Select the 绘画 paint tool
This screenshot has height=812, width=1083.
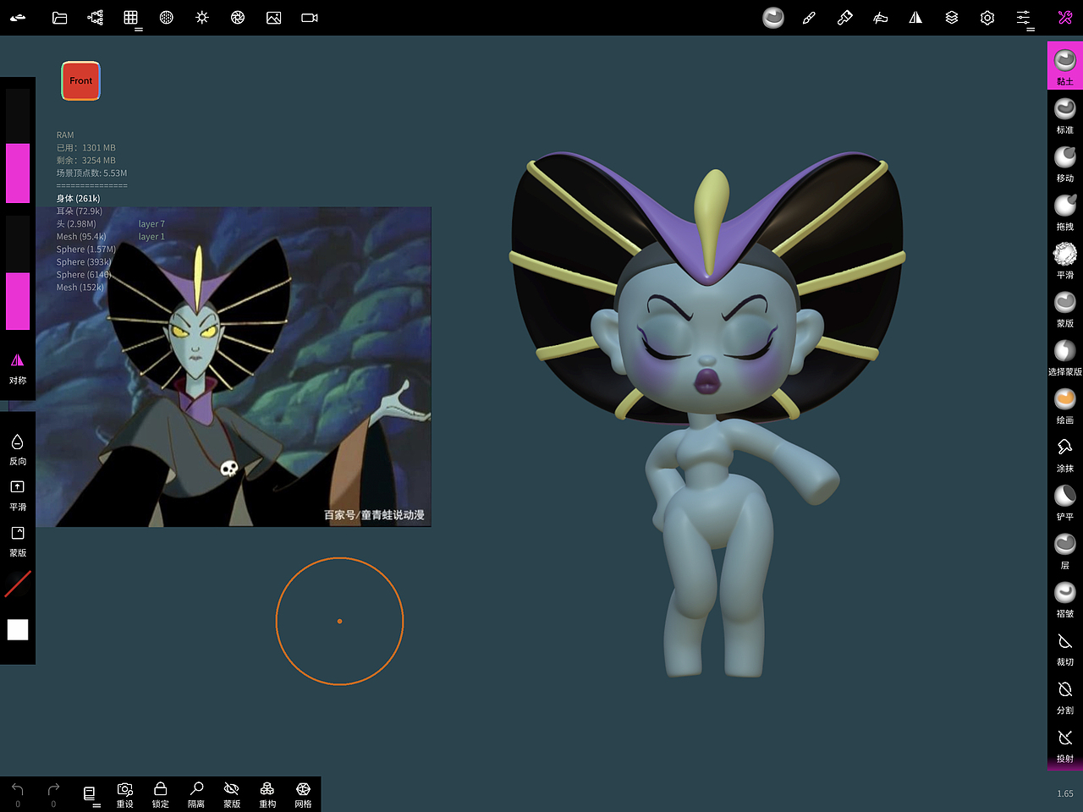point(1064,404)
